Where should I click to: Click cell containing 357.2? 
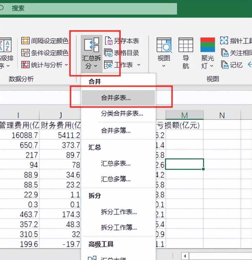(x=20, y=224)
